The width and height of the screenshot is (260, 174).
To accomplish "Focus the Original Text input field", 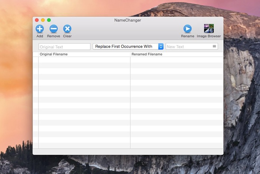I will click(64, 47).
